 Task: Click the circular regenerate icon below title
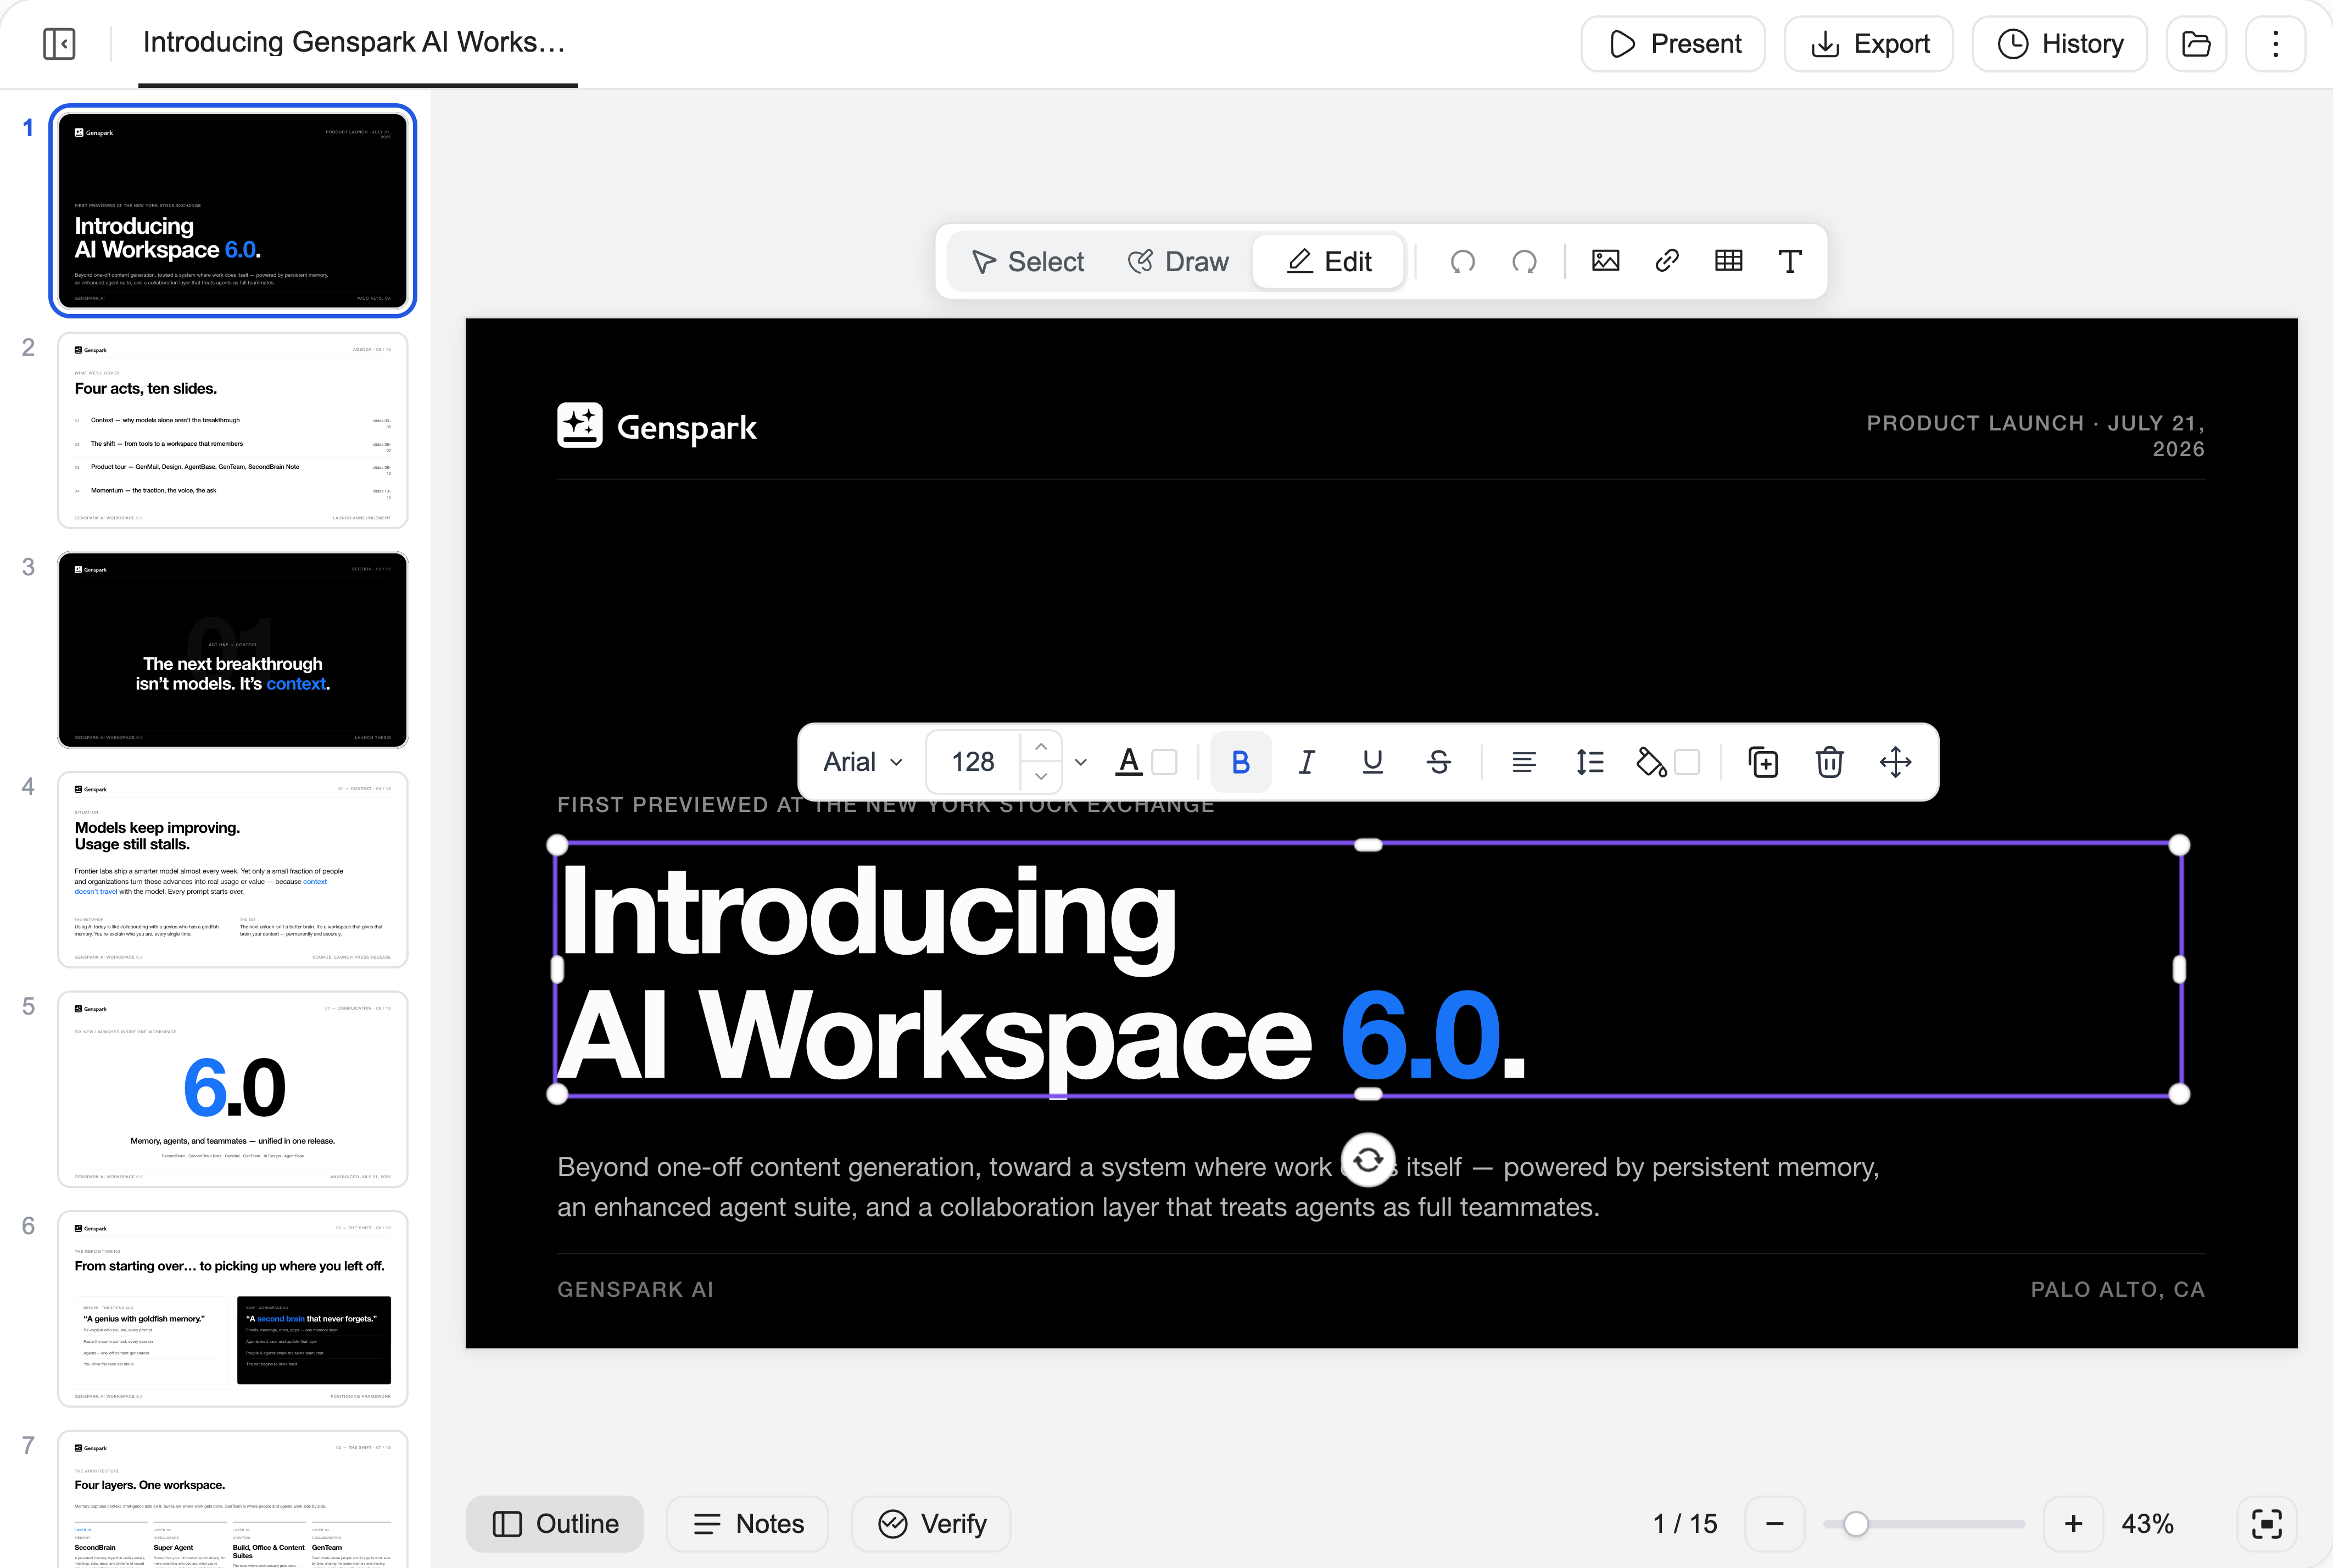click(1368, 1160)
